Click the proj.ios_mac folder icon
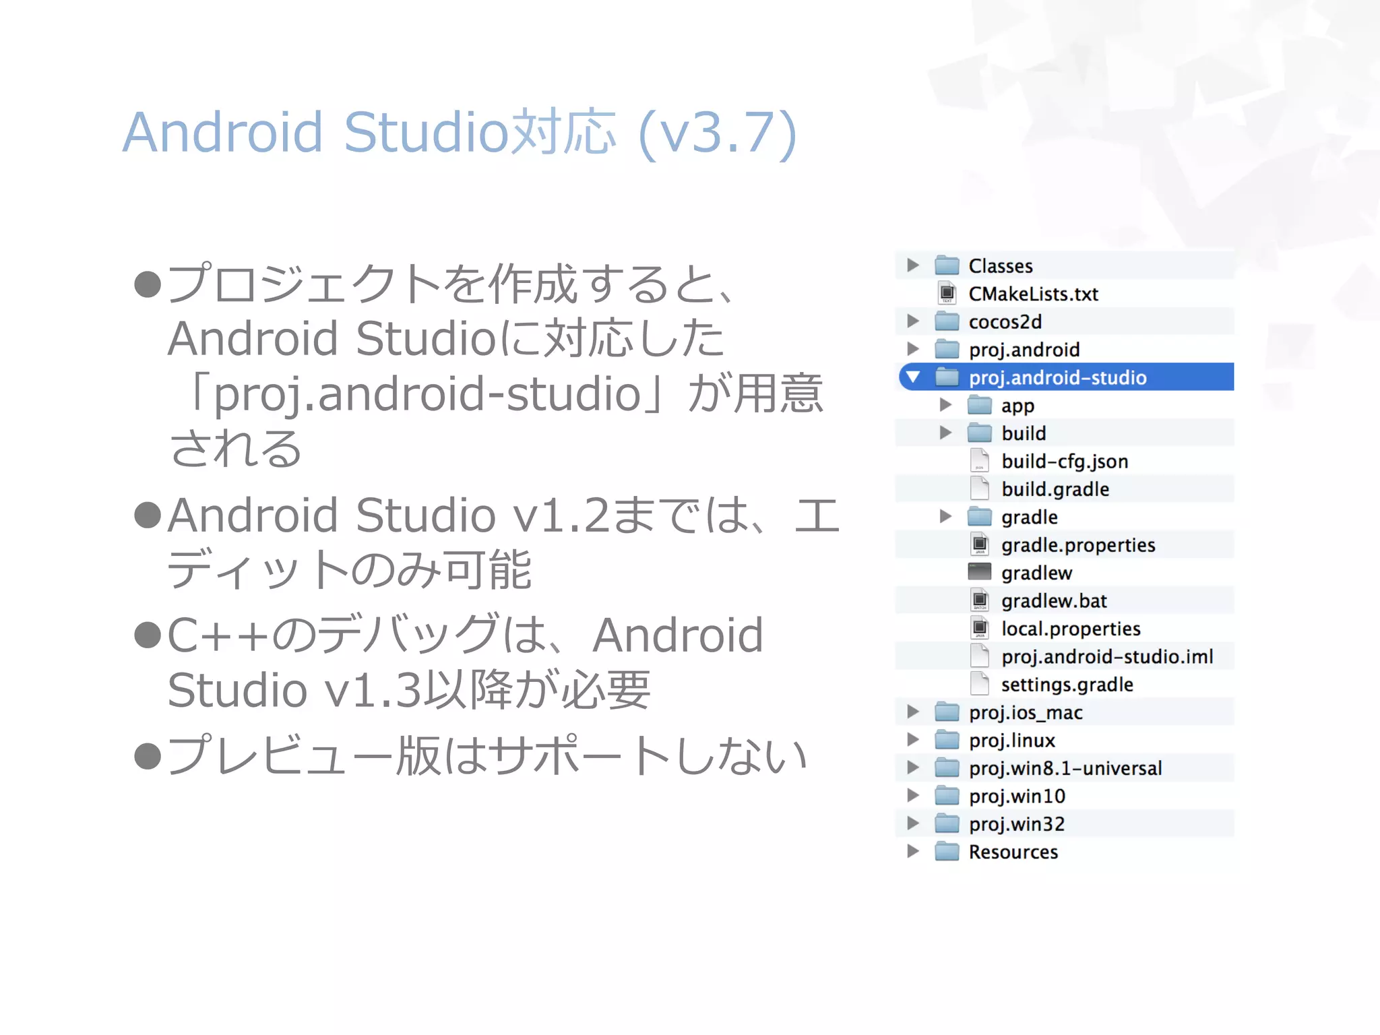 (x=947, y=712)
